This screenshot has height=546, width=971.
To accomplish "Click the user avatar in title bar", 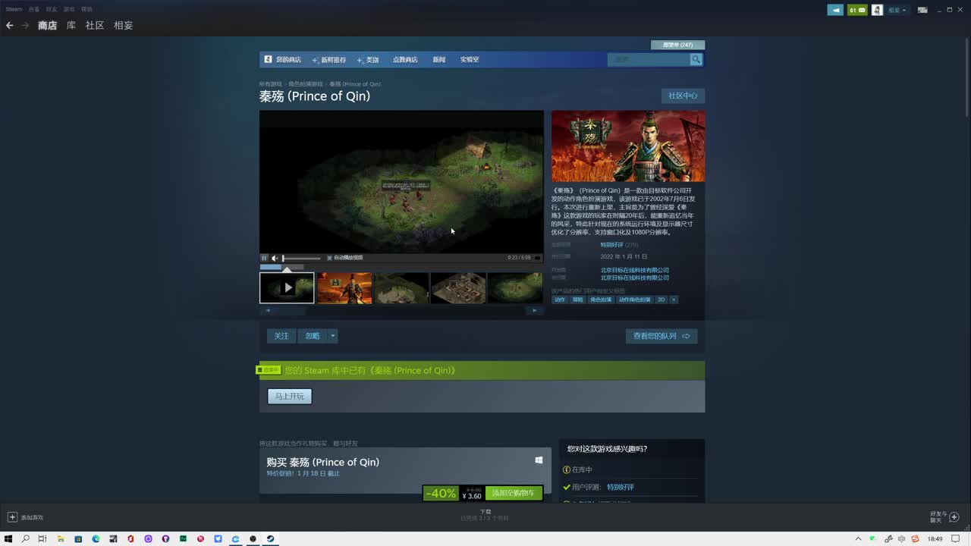I will point(877,10).
